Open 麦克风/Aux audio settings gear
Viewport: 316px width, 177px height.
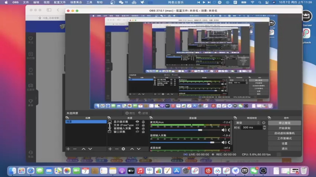(229, 130)
